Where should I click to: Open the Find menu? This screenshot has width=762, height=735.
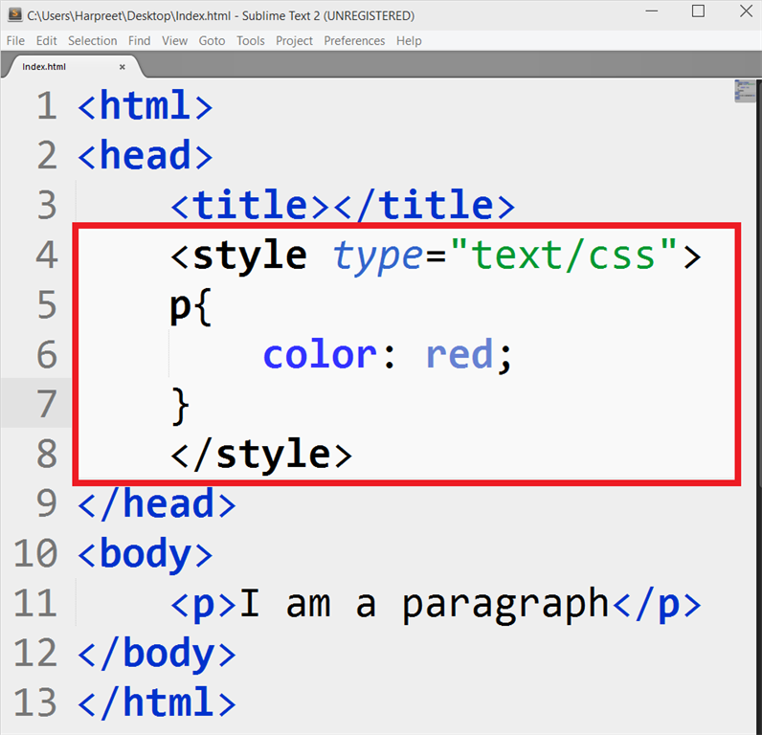[x=139, y=41]
